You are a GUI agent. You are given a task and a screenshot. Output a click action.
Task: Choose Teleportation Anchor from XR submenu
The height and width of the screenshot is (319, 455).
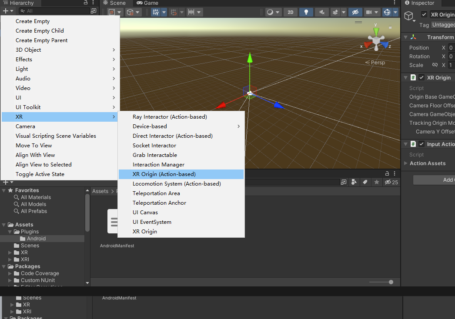coord(181,203)
